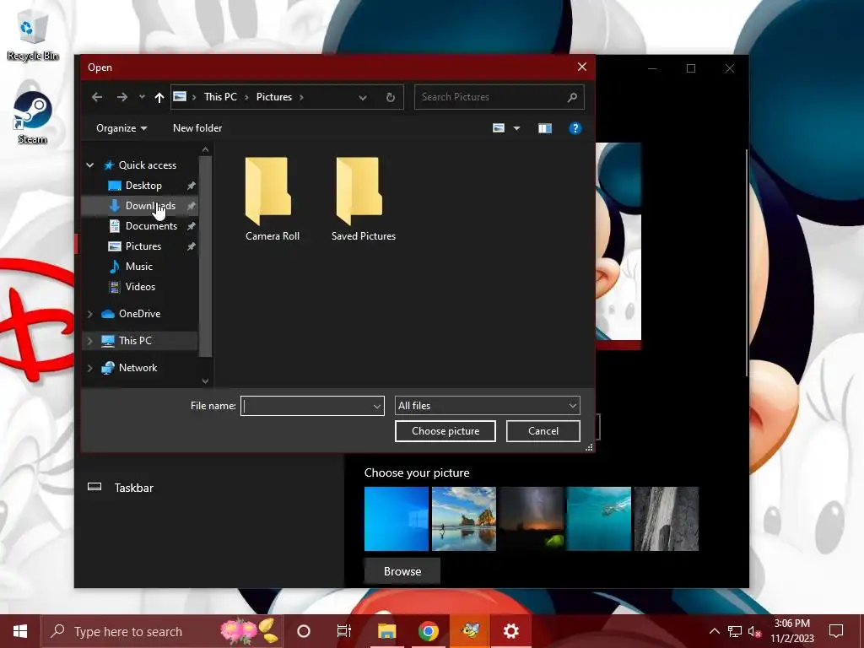Change the view layout icon

tap(499, 128)
